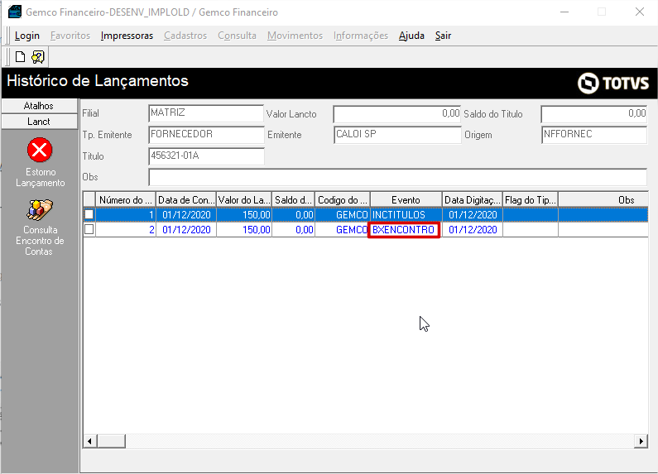This screenshot has height=474, width=658.
Task: Click the horizontal scrollbar left arrow
Action: pyautogui.click(x=89, y=441)
